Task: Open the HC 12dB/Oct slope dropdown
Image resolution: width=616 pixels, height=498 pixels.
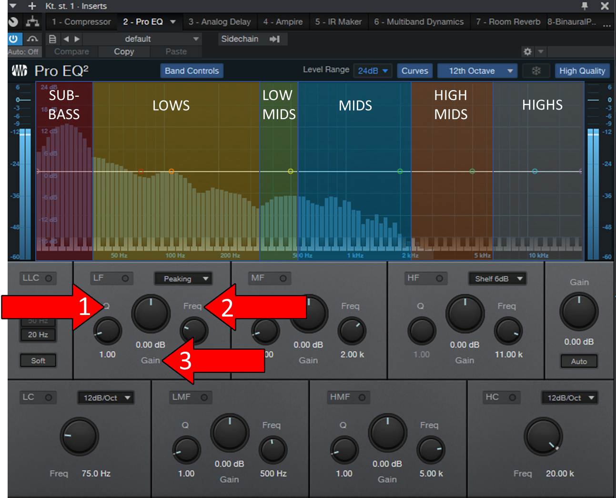Action: point(569,398)
